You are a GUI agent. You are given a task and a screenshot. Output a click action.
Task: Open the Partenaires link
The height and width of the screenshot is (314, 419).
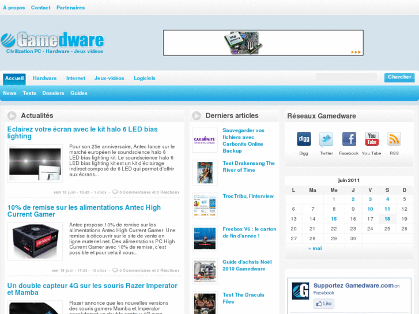70,7
